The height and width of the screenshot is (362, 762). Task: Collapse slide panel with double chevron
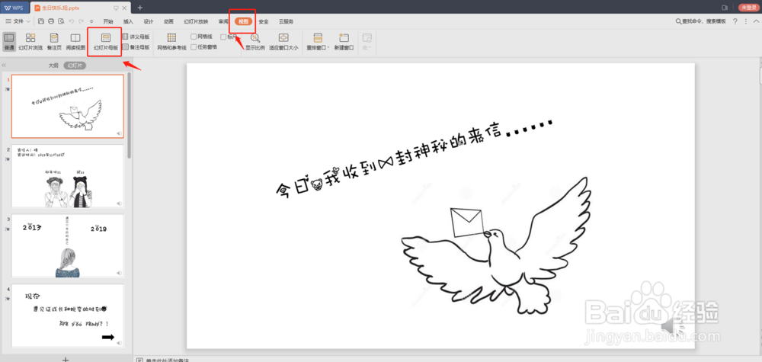coord(5,65)
